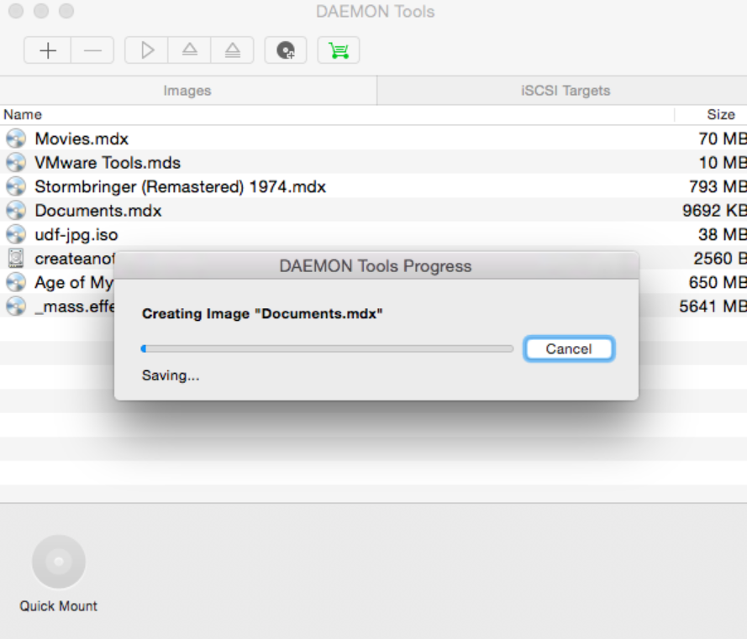Viewport: 747px width, 639px height.
Task: Click the green shopping cart icon
Action: click(x=339, y=50)
